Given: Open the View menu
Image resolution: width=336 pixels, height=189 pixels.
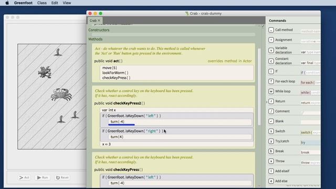Looking at the screenshot, I should (x=67, y=3).
